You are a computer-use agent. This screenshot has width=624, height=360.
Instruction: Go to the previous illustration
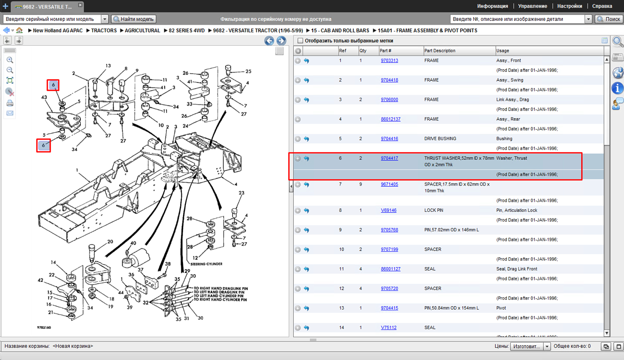click(269, 40)
